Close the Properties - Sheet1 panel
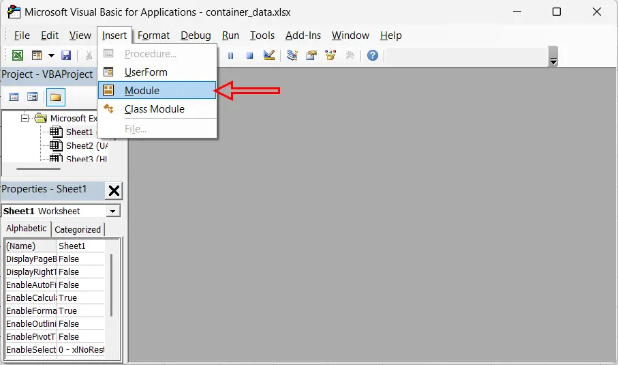 [114, 190]
